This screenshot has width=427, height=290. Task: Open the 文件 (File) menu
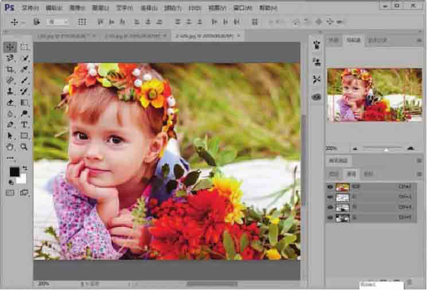pos(30,8)
